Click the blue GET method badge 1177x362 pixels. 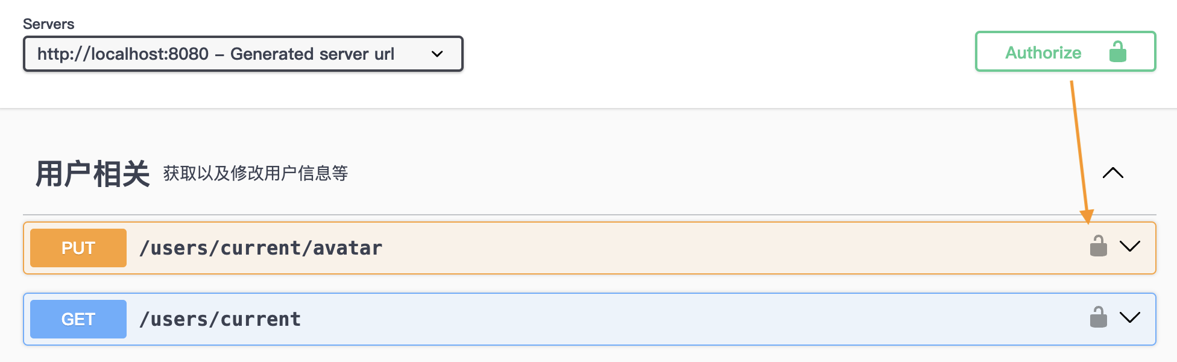pyautogui.click(x=78, y=319)
